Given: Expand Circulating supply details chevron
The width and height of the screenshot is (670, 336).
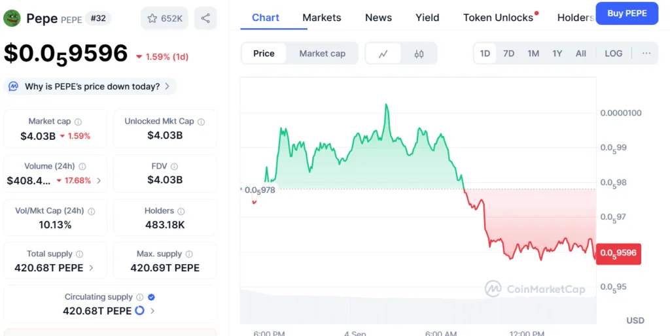Looking at the screenshot, I should 152,311.
